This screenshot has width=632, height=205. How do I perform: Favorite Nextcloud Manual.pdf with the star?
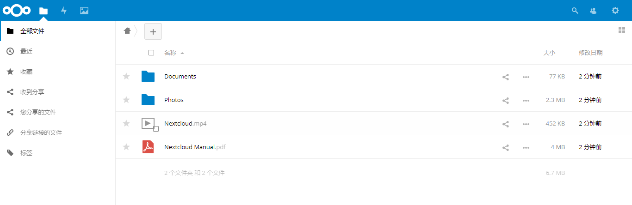126,147
